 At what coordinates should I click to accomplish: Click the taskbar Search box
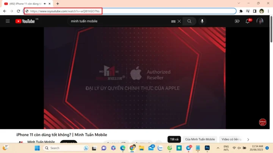coord(66,148)
